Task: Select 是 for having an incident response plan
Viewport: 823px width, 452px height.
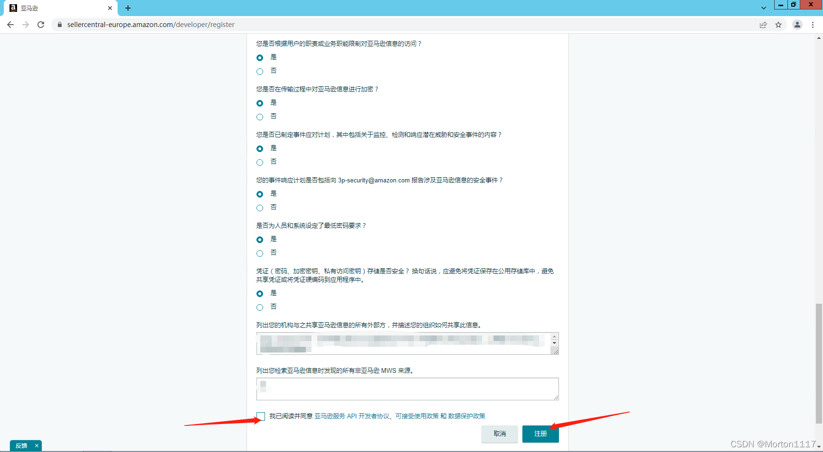Action: click(260, 149)
